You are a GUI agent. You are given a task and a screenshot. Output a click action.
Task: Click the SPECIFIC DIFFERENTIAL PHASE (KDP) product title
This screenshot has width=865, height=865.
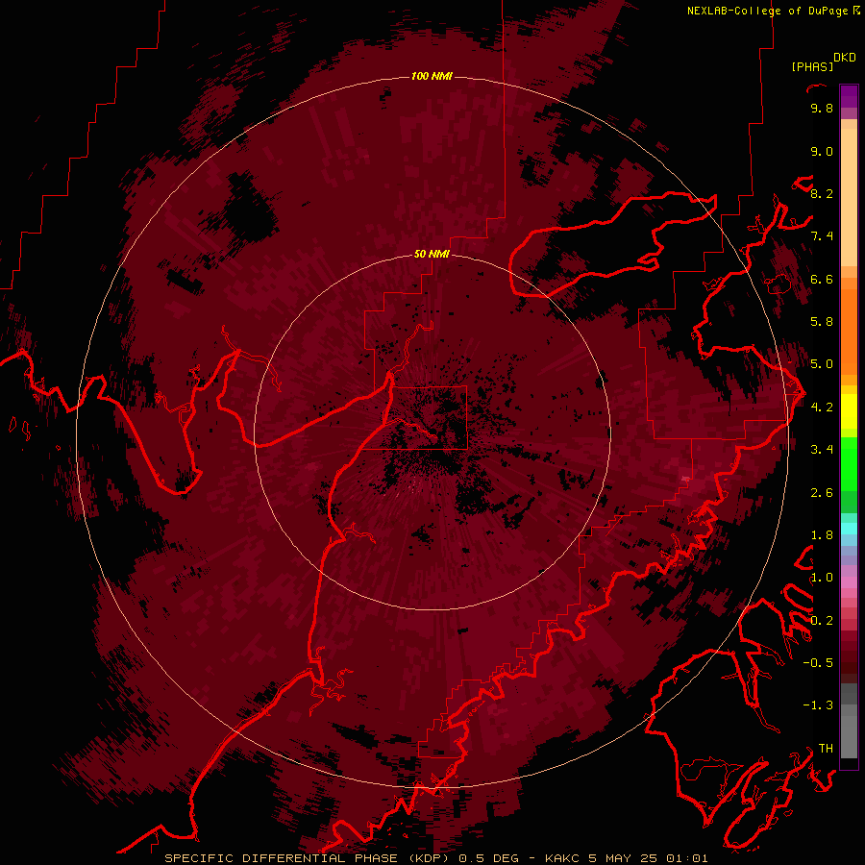pyautogui.click(x=308, y=858)
